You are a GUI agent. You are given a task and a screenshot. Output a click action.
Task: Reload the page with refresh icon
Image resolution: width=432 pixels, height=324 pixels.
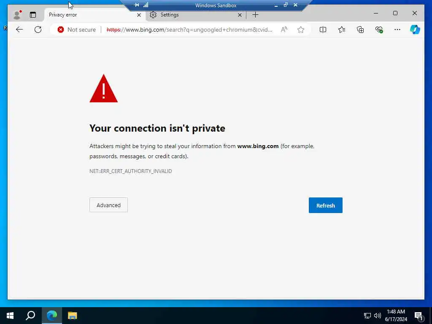point(38,30)
